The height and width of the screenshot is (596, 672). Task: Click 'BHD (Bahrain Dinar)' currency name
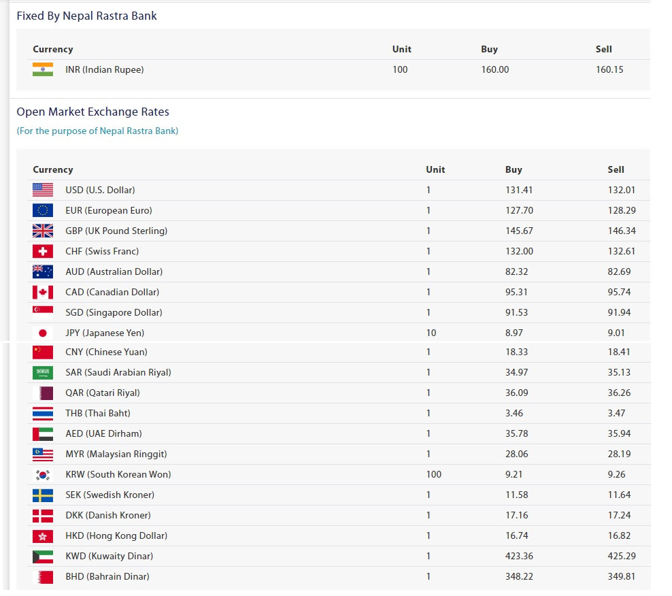tap(107, 577)
